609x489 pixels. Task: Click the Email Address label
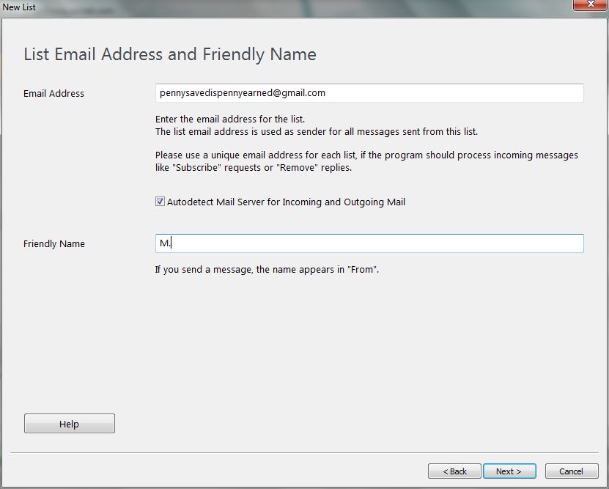click(x=53, y=93)
